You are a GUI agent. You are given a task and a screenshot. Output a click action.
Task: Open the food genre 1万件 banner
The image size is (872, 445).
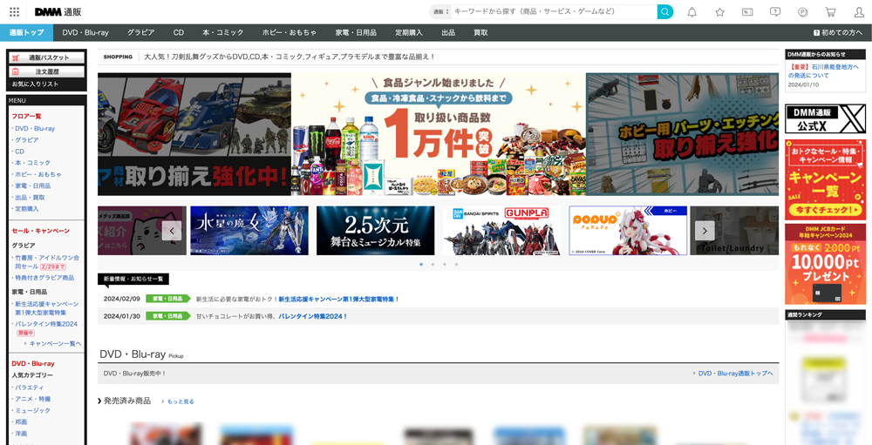pos(439,134)
